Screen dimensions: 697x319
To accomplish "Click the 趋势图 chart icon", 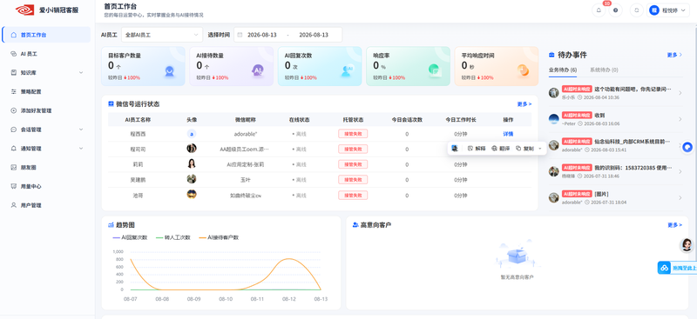I will tap(112, 225).
